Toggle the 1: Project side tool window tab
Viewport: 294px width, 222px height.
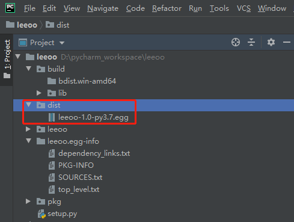click(7, 59)
